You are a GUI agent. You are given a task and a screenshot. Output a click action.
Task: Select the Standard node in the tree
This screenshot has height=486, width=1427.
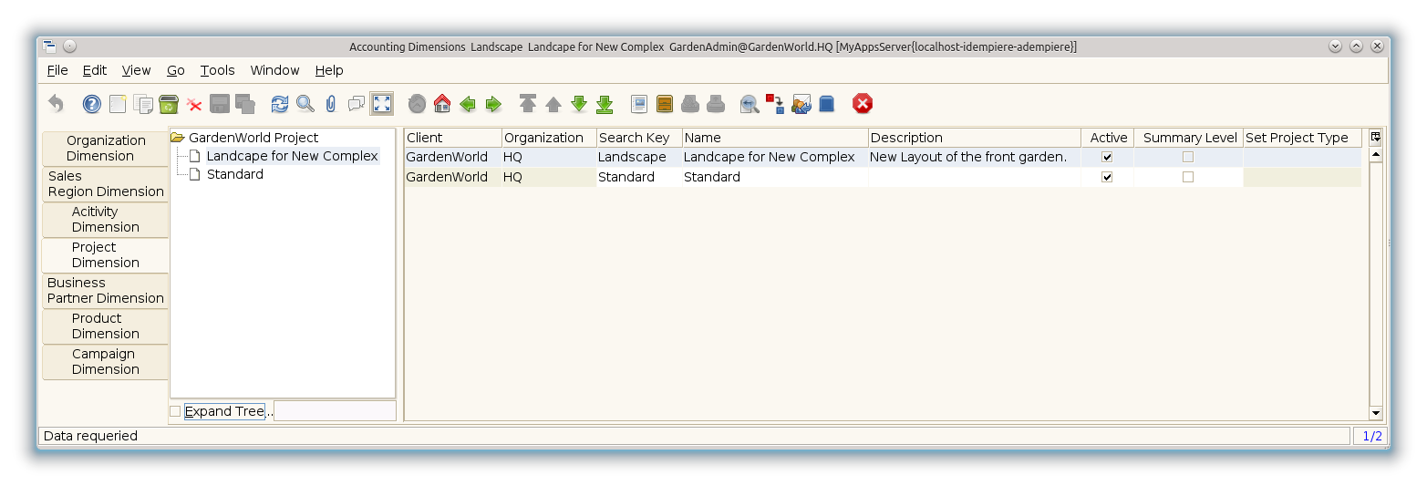[234, 174]
